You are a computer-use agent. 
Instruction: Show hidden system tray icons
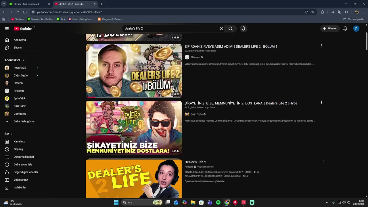tap(327, 202)
